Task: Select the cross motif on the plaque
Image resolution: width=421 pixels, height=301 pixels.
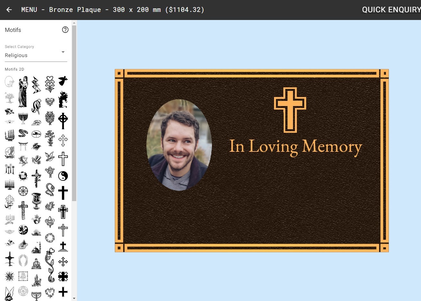Action: 290,110
